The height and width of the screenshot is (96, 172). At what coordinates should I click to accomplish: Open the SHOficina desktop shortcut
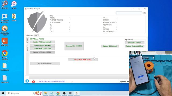5,5
